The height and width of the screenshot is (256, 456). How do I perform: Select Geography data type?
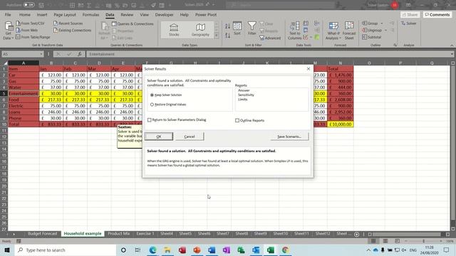point(200,30)
